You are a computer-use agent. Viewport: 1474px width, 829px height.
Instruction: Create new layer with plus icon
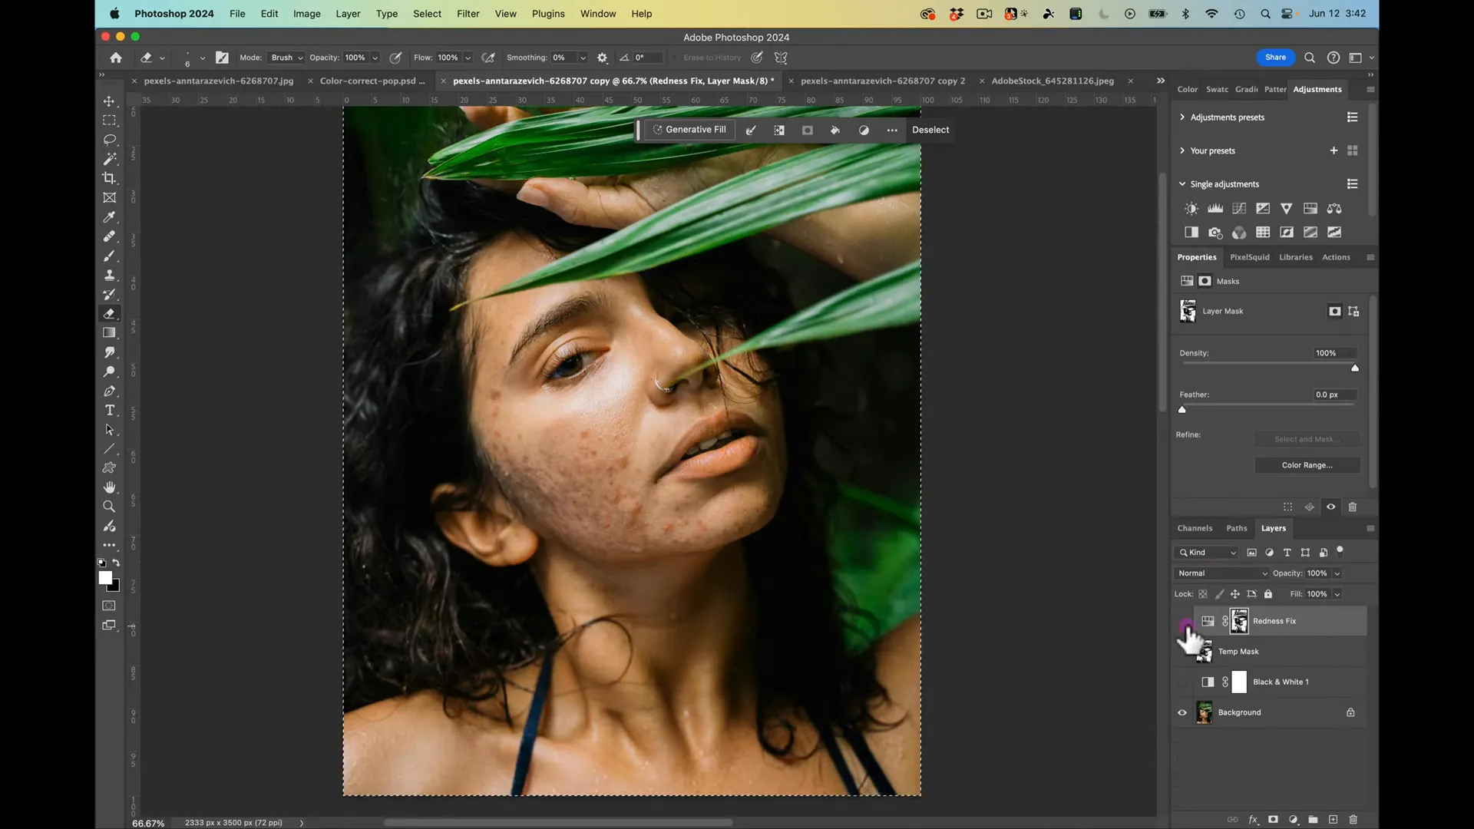point(1333,819)
